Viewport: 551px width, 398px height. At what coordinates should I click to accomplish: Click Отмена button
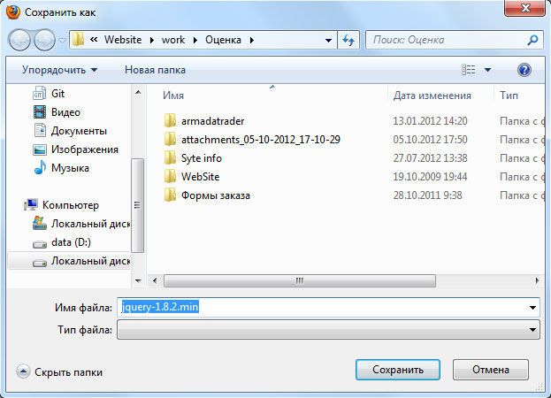tap(491, 370)
